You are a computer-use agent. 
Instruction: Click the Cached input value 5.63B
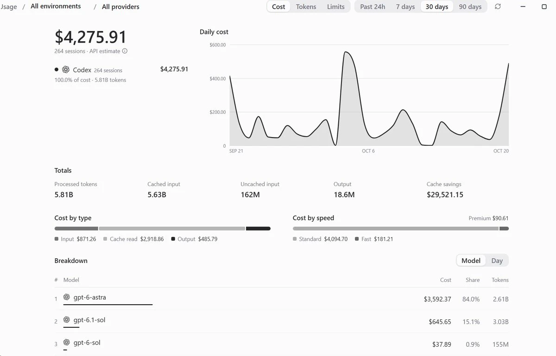157,195
